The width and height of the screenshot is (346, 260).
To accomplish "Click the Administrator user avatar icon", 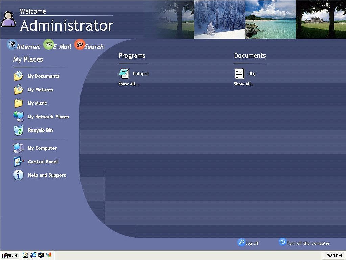I will pyautogui.click(x=8, y=19).
